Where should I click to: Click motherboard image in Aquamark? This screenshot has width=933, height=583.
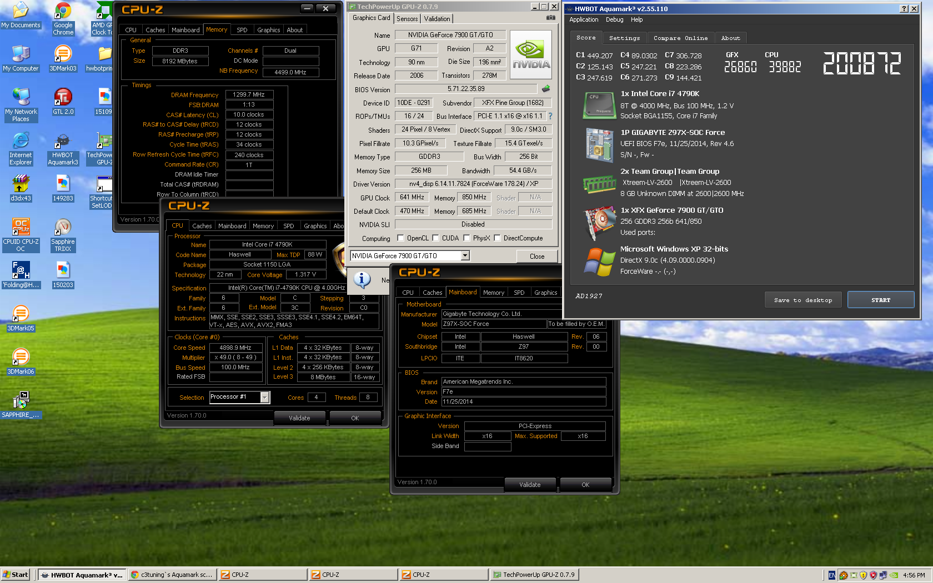(x=599, y=144)
